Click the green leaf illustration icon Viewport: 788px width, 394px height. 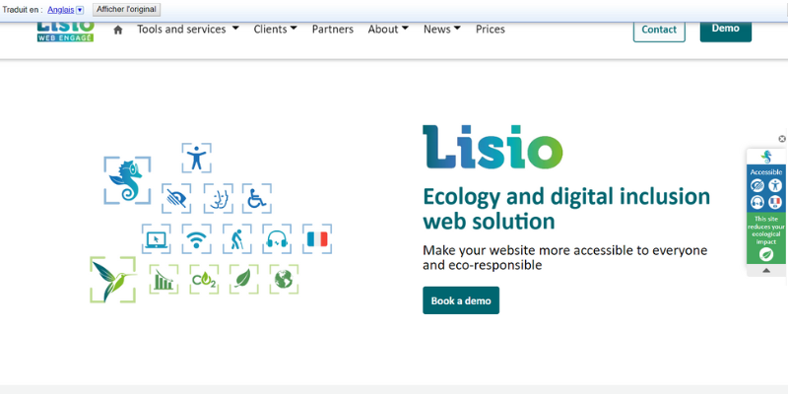243,280
